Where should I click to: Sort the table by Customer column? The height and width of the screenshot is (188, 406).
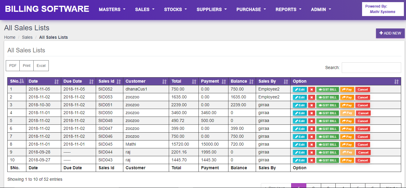click(165, 81)
